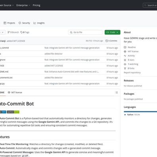Open the Activity link in About
Screen dimensions: 157x157
[131, 56]
